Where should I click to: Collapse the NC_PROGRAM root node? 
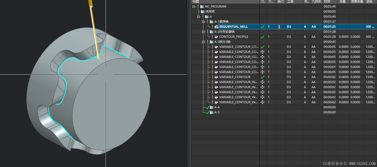tap(194, 7)
